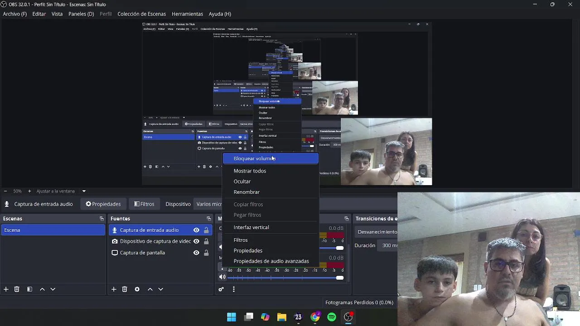Viewport: 580px width, 326px height.
Task: Choose Interfaz vertical in context menu
Action: [271, 227]
